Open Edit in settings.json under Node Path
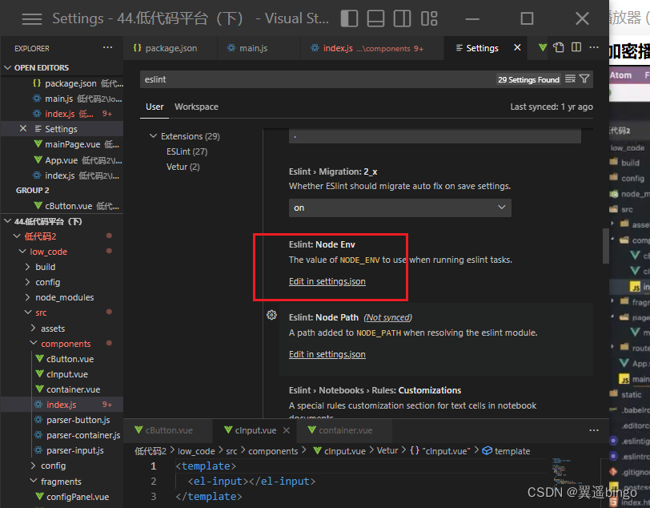The height and width of the screenshot is (508, 650). tap(327, 354)
